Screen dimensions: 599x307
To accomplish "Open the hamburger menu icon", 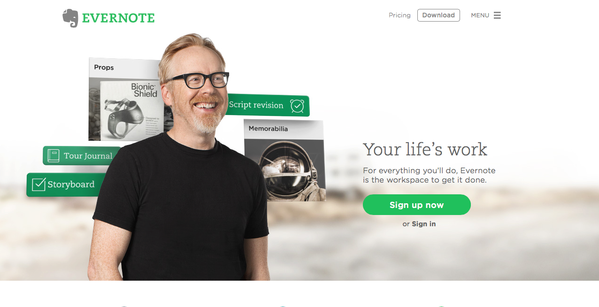I will click(497, 15).
